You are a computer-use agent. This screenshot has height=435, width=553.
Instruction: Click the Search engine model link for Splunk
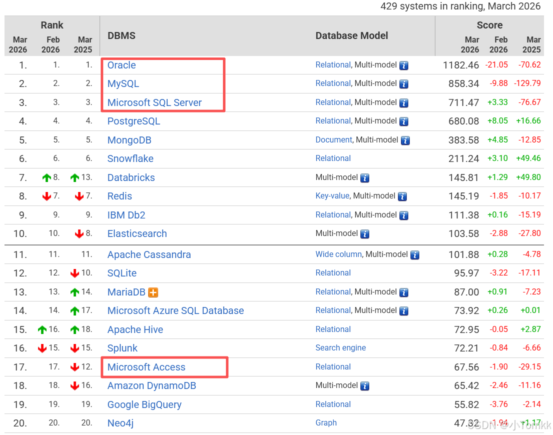[341, 348]
